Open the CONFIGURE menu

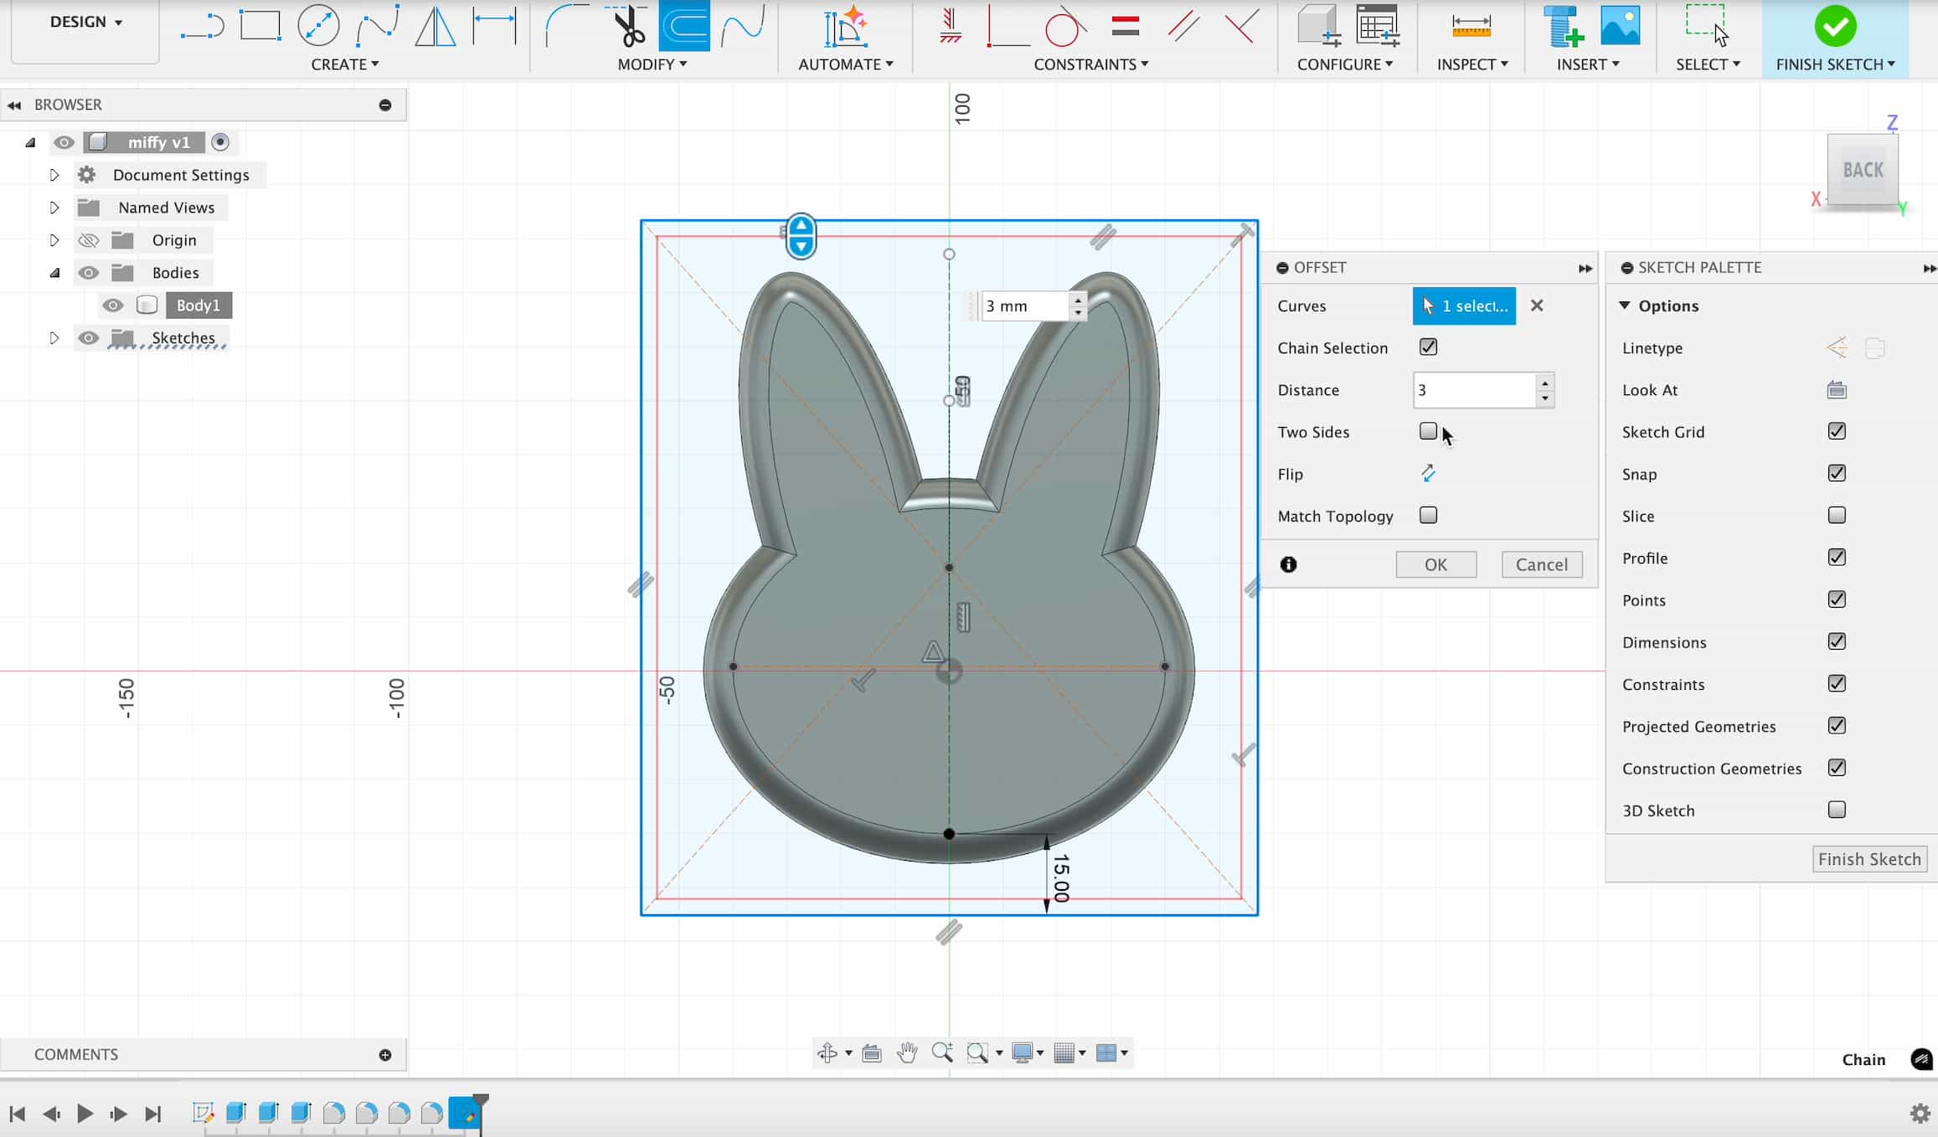pos(1344,64)
